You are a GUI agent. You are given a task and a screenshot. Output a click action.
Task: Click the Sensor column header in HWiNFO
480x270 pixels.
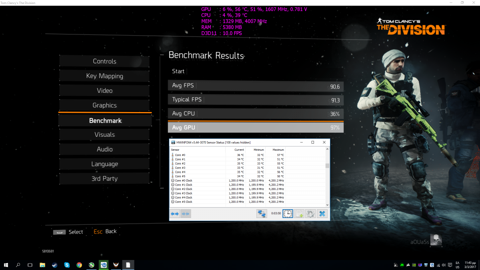click(175, 150)
